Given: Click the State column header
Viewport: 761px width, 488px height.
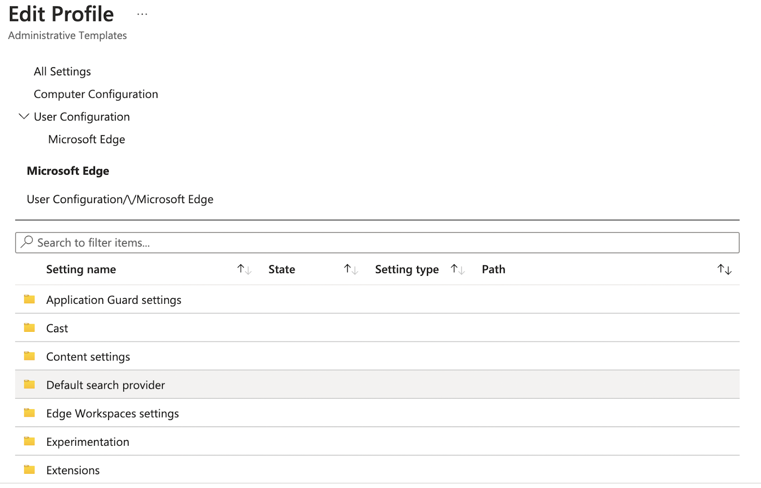Looking at the screenshot, I should [282, 270].
